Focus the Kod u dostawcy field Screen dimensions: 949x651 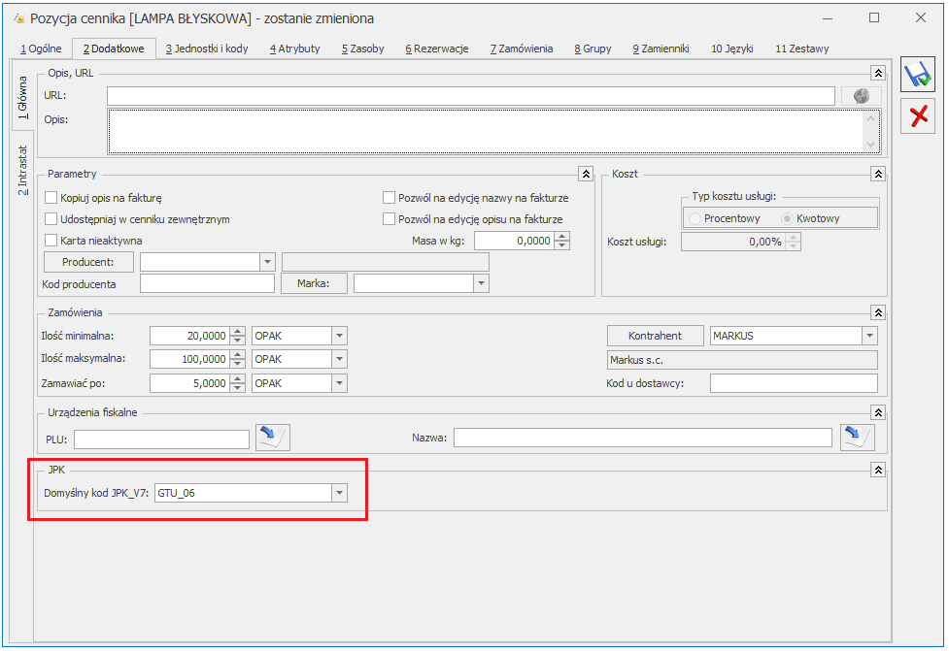[794, 383]
